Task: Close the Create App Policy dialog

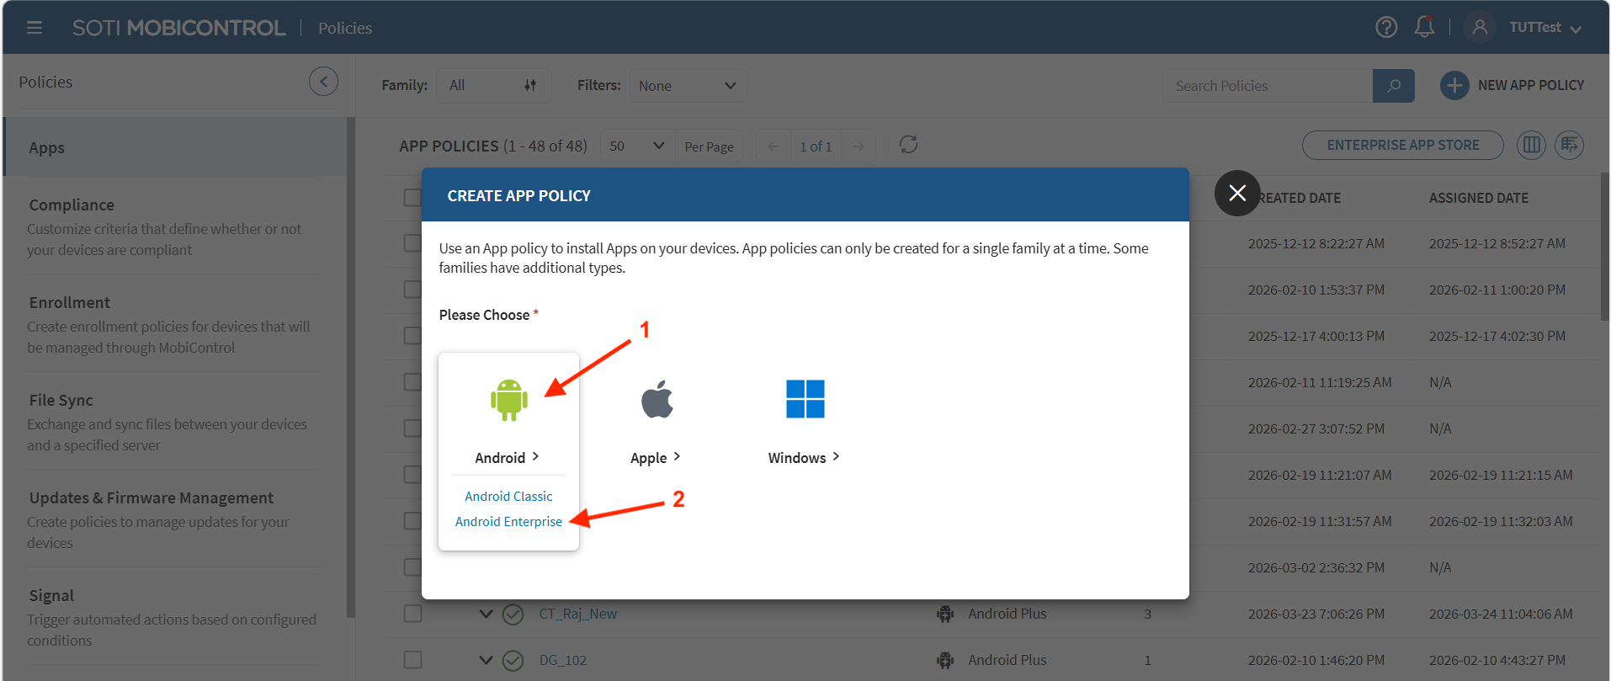Action: pos(1236,194)
